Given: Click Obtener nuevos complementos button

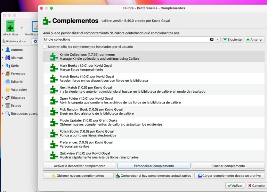Looking at the screenshot, I should (78, 176).
